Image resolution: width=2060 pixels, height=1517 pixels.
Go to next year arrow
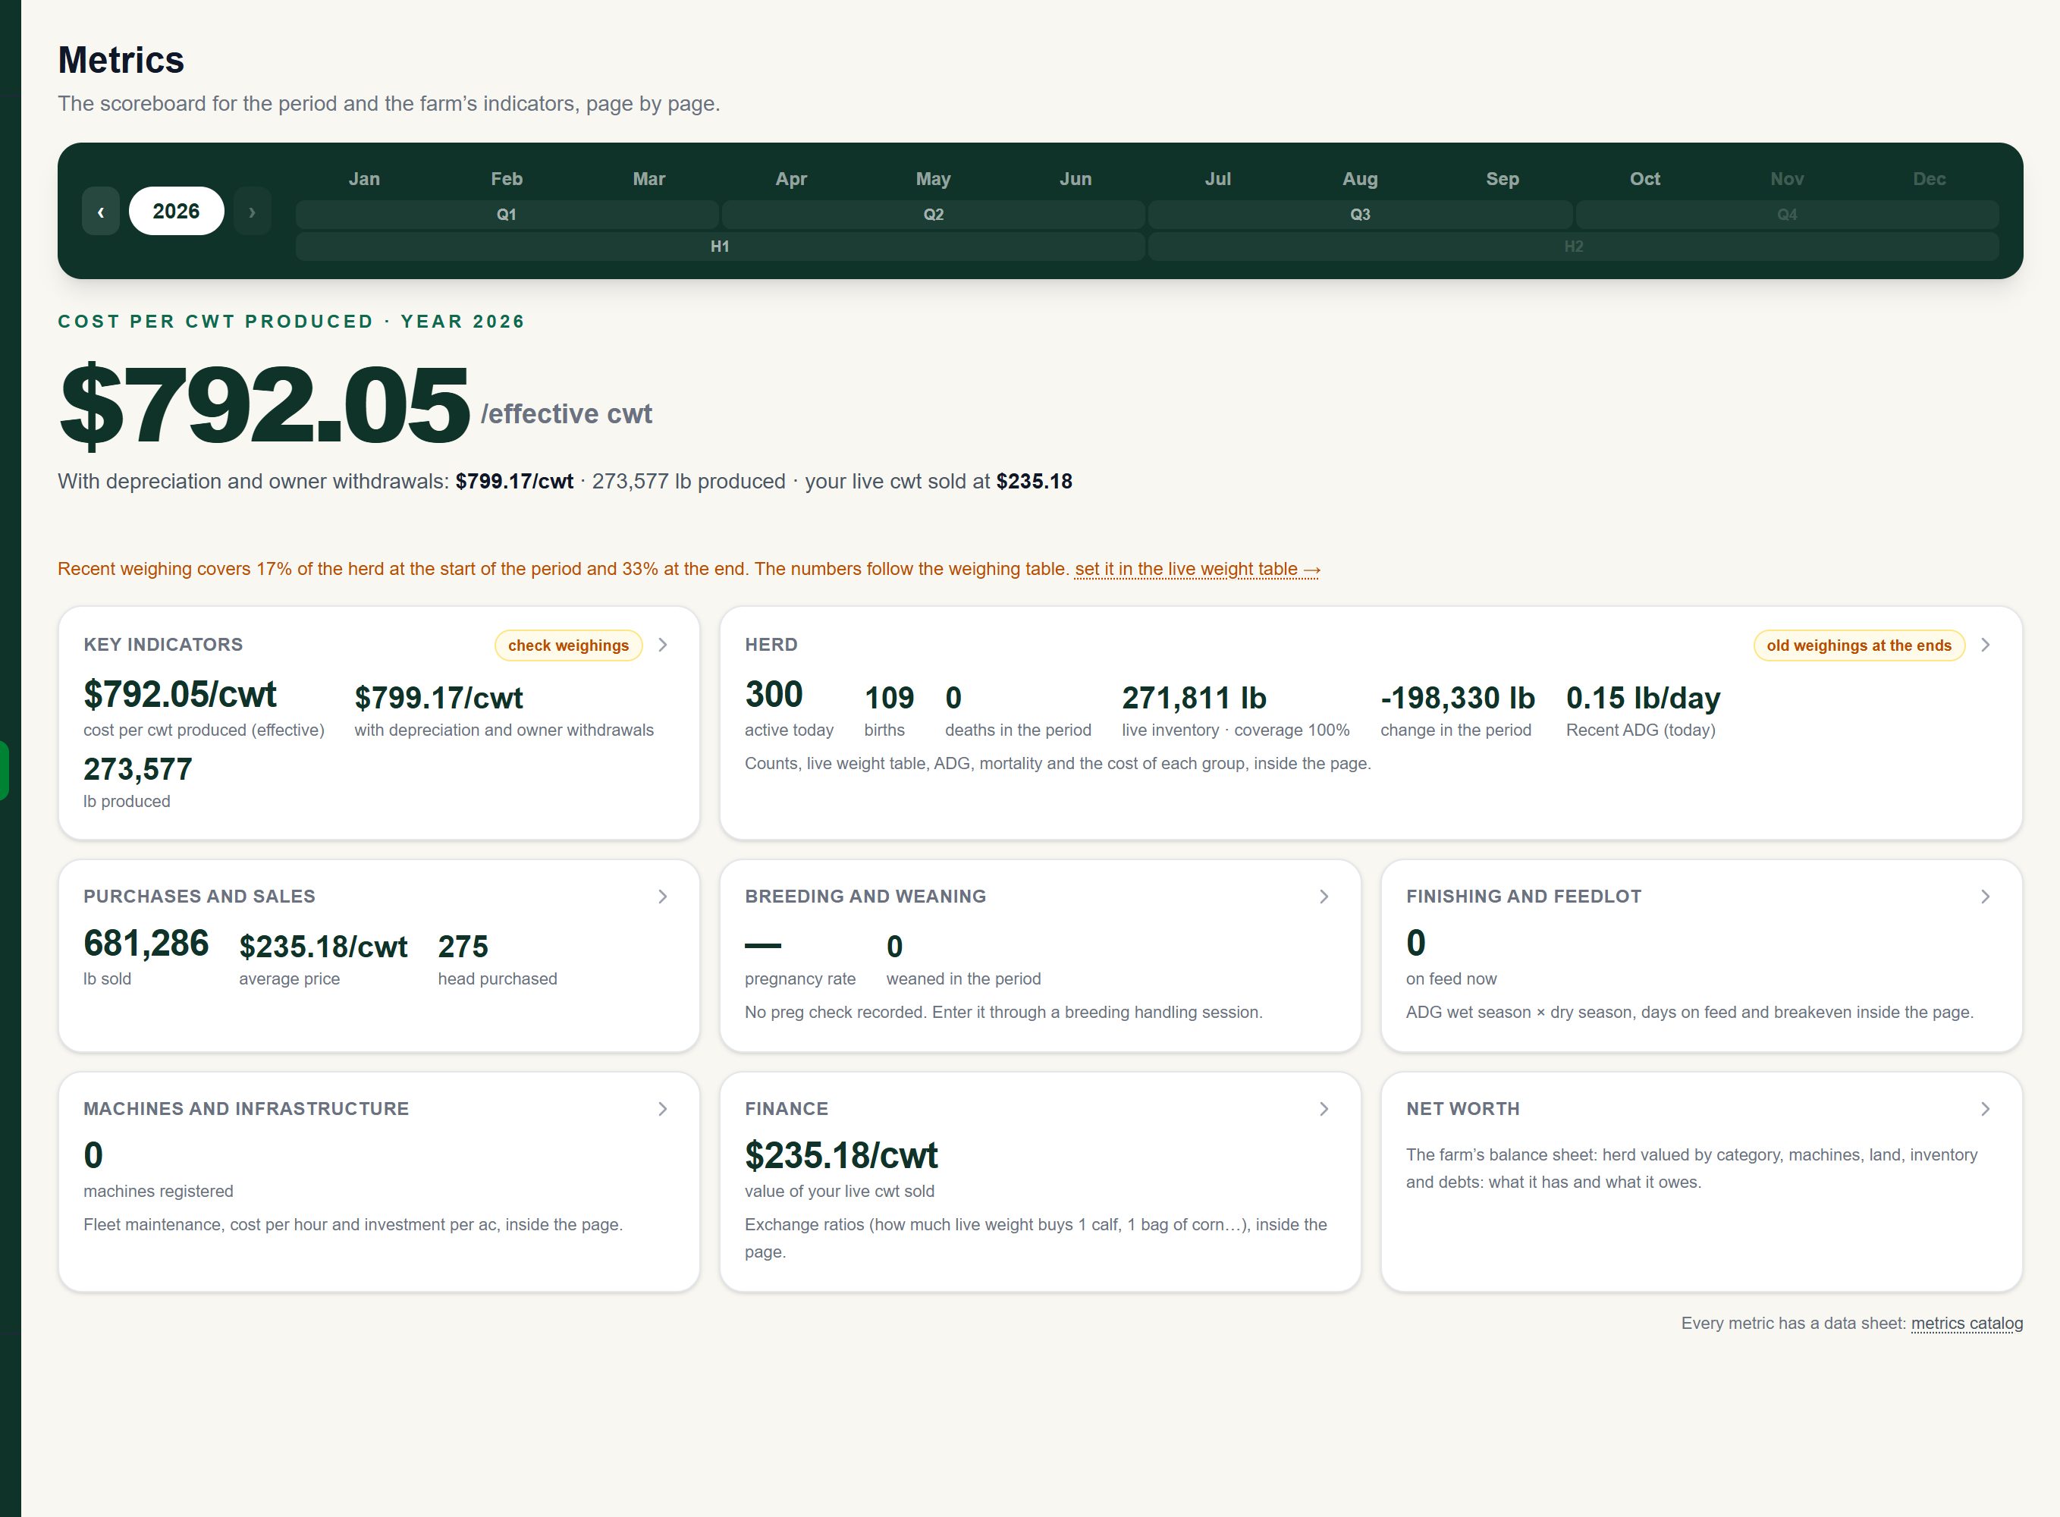[253, 211]
